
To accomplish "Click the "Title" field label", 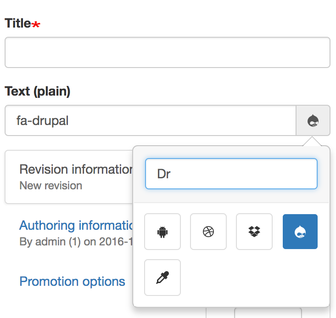I will click(18, 23).
